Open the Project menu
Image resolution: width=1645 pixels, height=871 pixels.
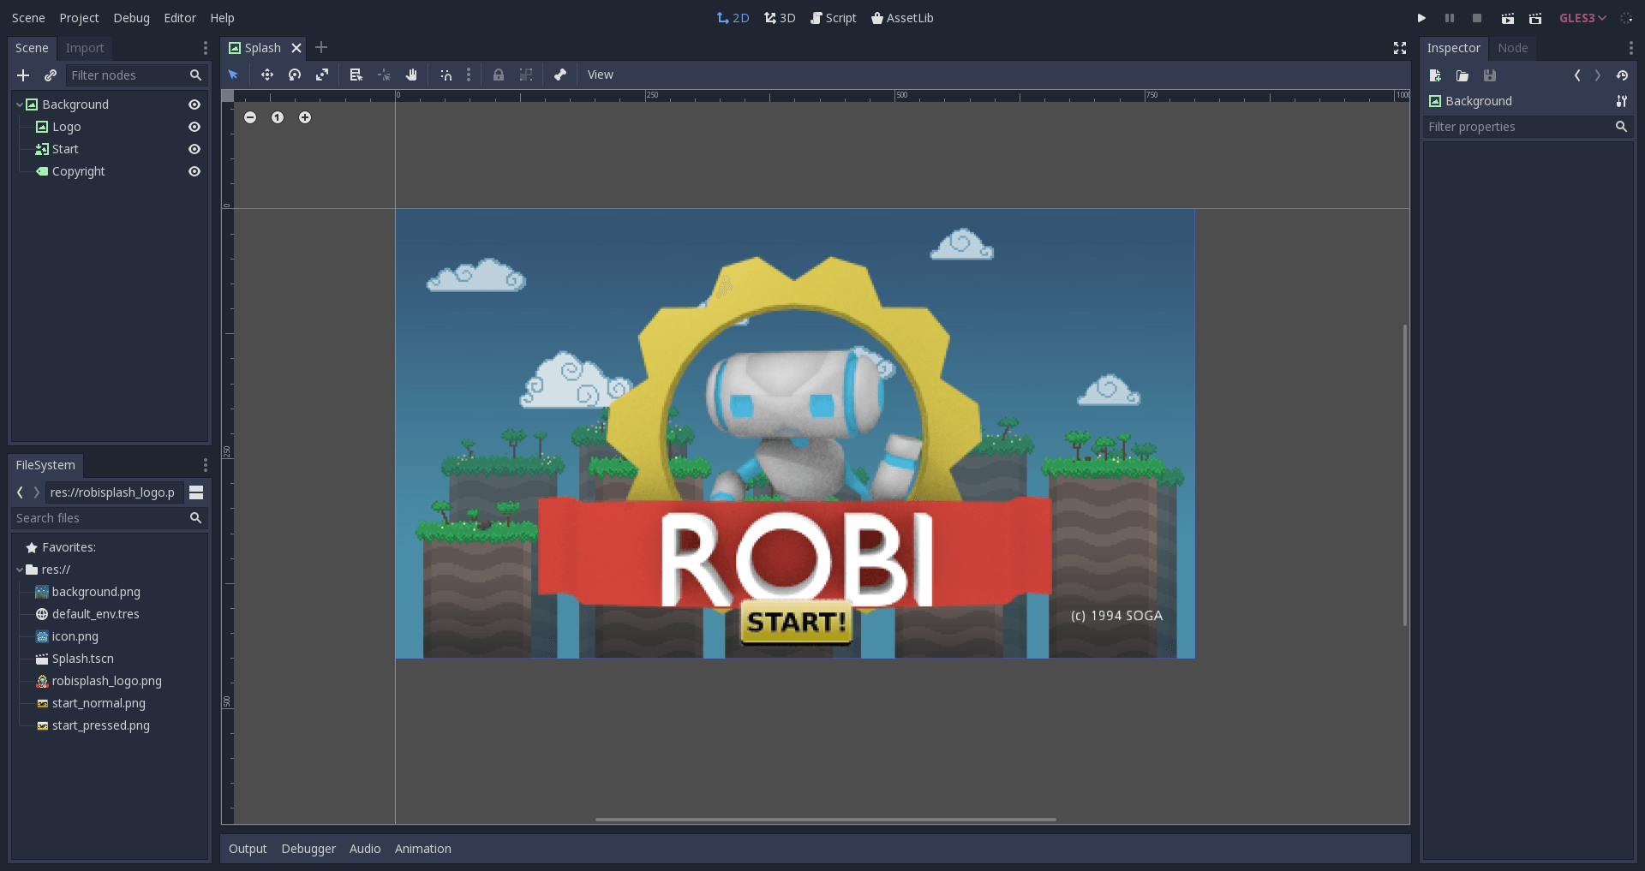click(x=79, y=18)
